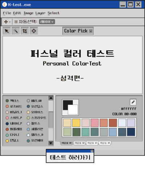Close the 테스트 하러가기 popup with its X
Viewport: 145px width, 178px height.
coord(92,151)
